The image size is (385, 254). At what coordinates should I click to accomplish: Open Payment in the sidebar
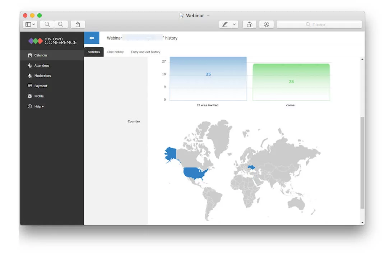[52, 86]
